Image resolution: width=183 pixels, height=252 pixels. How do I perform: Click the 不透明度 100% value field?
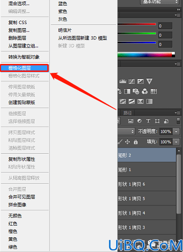(x=166, y=132)
